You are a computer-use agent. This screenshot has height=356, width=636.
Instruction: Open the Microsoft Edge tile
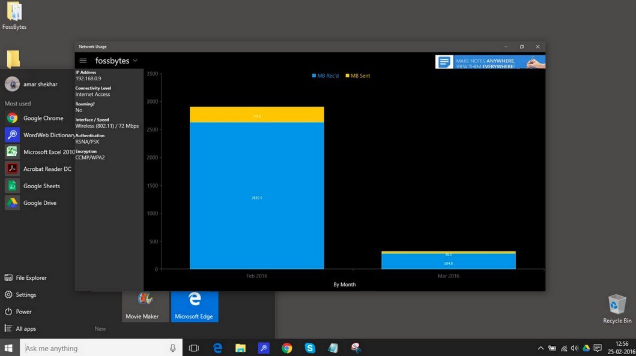[194, 306]
